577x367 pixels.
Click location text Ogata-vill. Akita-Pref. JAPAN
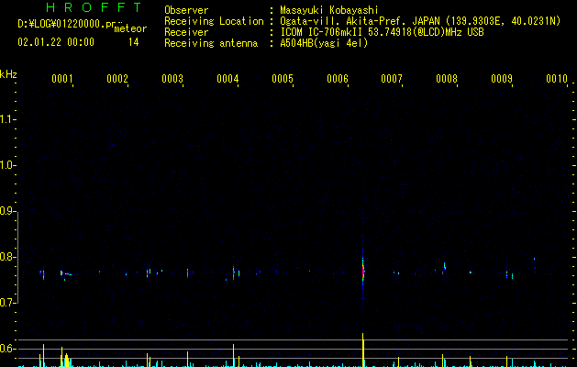[x=360, y=21]
